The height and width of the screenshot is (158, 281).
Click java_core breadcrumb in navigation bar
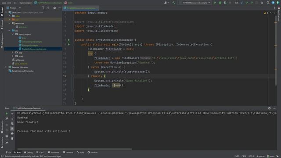[x=7, y=3]
